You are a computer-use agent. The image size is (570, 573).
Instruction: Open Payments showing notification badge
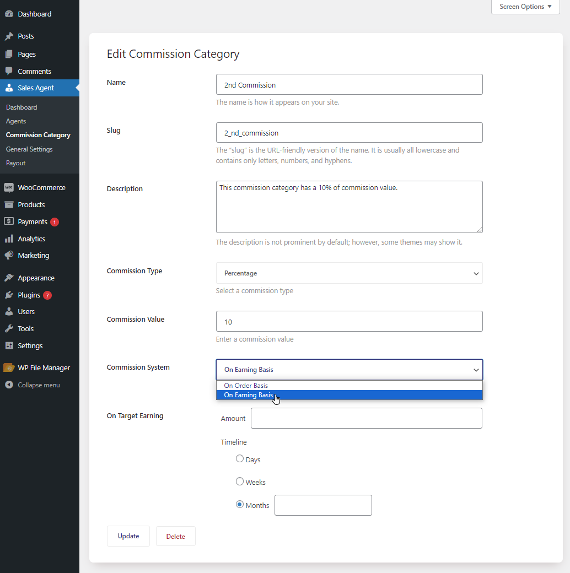(x=10, y=221)
